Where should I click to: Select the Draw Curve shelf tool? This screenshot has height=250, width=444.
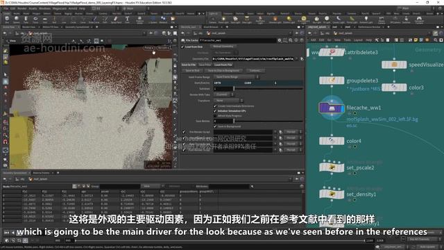pyautogui.click(x=94, y=19)
